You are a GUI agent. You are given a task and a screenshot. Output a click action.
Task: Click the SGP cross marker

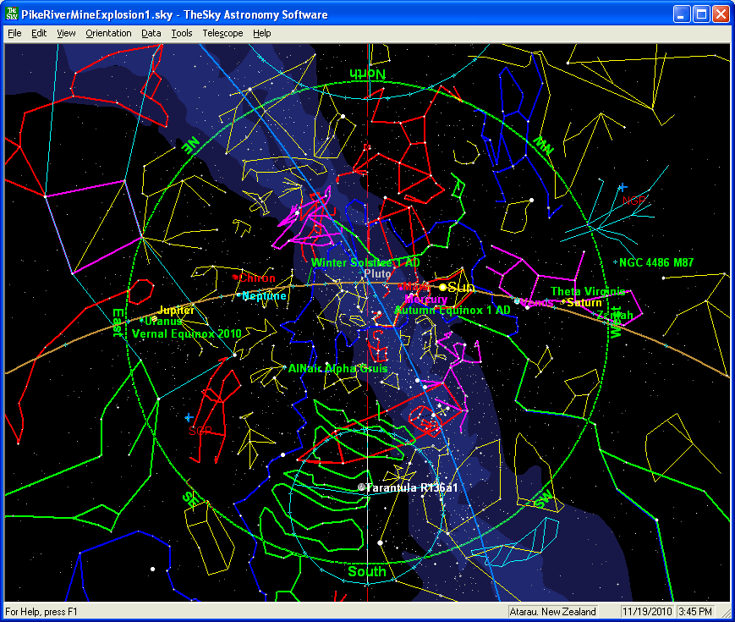tap(188, 417)
